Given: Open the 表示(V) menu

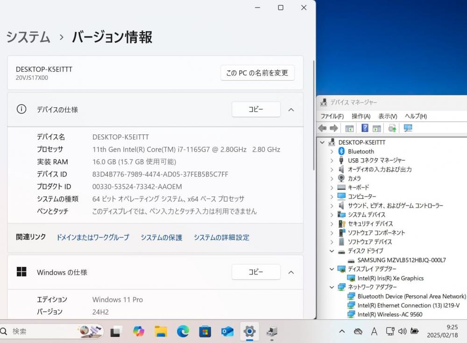Looking at the screenshot, I should pos(388,116).
